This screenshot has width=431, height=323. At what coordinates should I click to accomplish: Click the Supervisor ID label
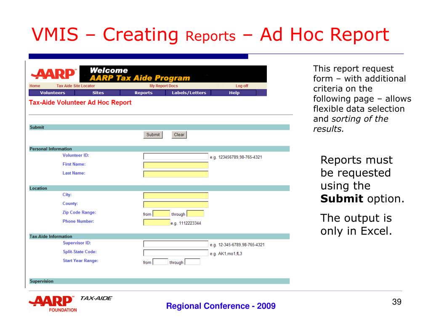(x=77, y=243)
